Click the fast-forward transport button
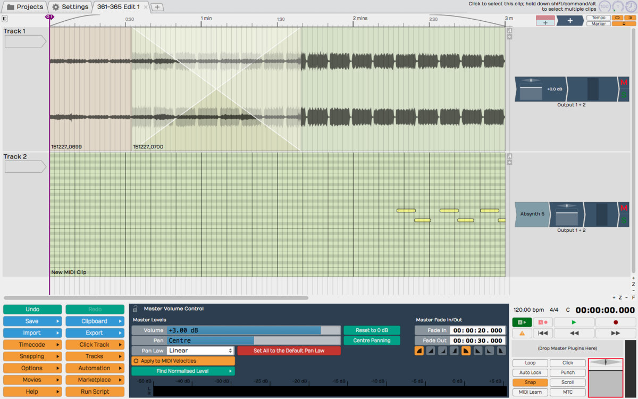 pyautogui.click(x=615, y=334)
